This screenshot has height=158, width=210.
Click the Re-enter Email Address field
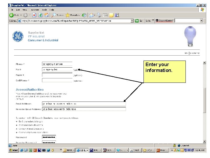pos(84,109)
